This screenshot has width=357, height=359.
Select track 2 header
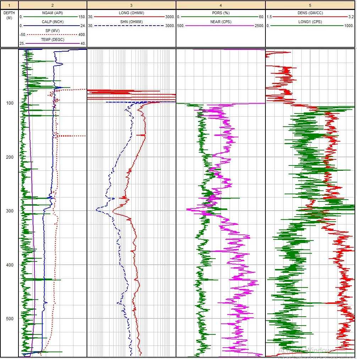pos(53,5)
